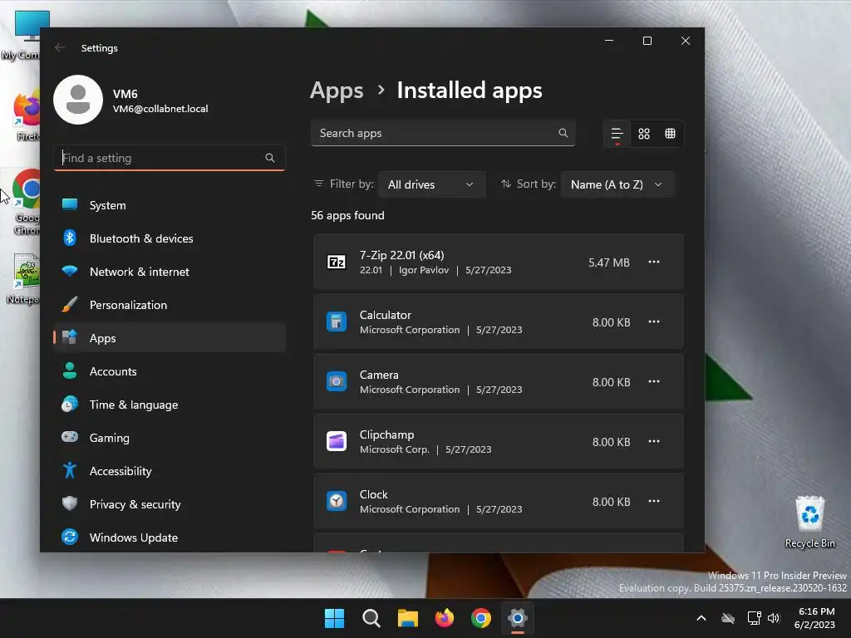This screenshot has width=851, height=638.
Task: Click the Settings gear in taskbar
Action: (x=518, y=618)
